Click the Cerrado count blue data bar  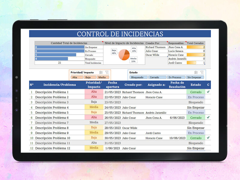[55, 55]
